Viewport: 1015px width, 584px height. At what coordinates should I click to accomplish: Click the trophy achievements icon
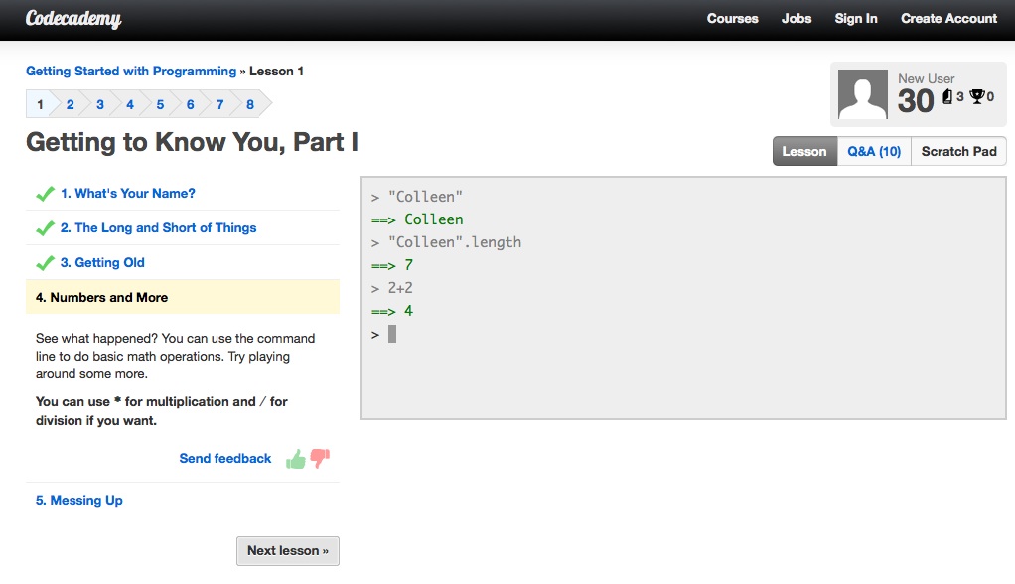977,96
